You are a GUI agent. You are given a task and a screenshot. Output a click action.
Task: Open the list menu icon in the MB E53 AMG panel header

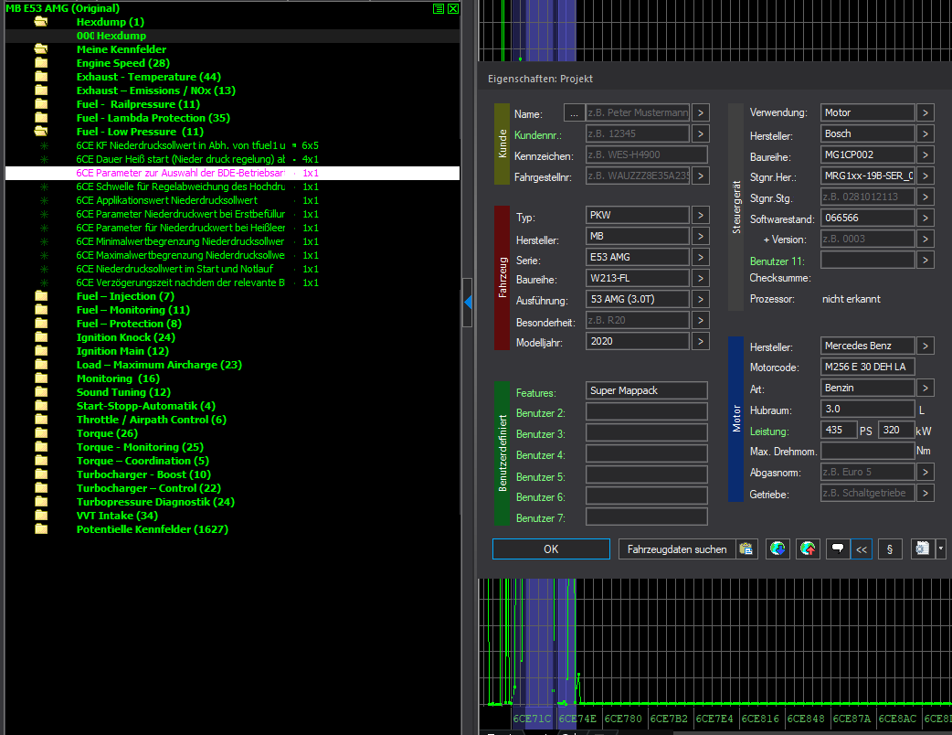pyautogui.click(x=439, y=8)
